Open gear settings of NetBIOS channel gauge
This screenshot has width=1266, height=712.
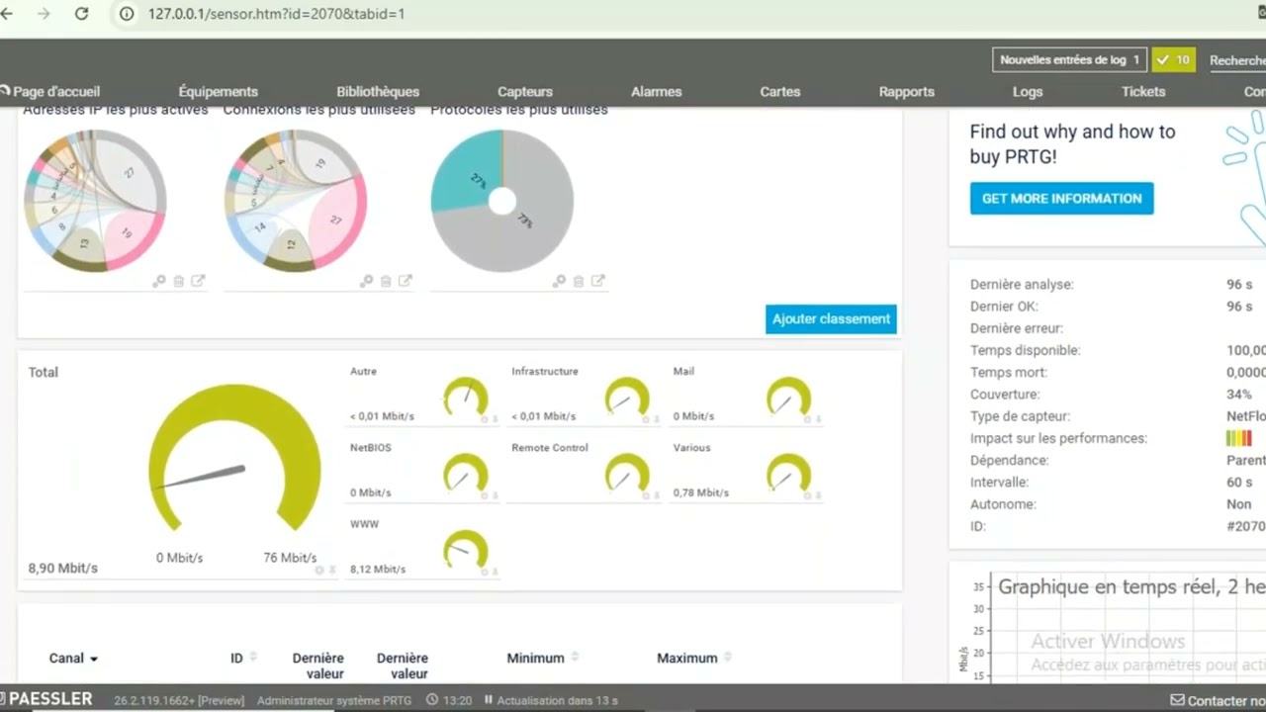pyautogui.click(x=484, y=495)
